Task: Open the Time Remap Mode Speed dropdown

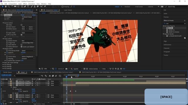Action: pos(28,50)
